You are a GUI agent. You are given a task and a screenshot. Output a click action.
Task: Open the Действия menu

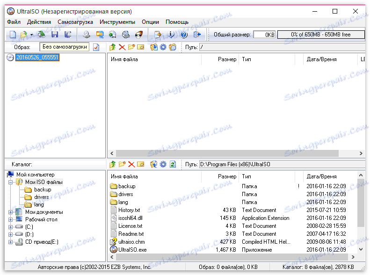click(39, 22)
